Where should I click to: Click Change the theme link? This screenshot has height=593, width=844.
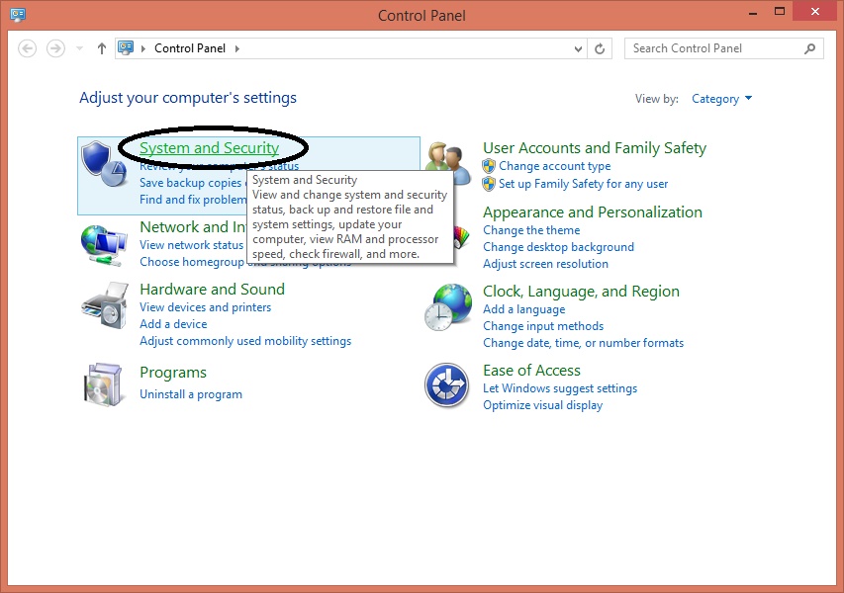coord(531,230)
